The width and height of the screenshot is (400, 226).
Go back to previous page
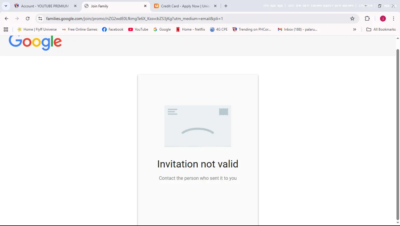pos(6,19)
